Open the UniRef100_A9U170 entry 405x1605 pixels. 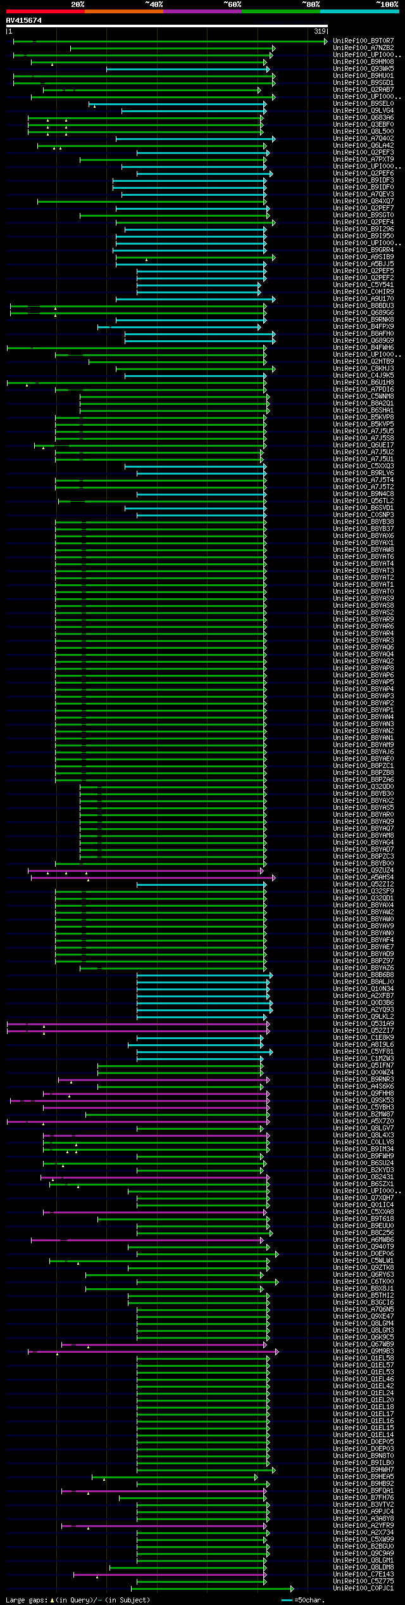(363, 299)
